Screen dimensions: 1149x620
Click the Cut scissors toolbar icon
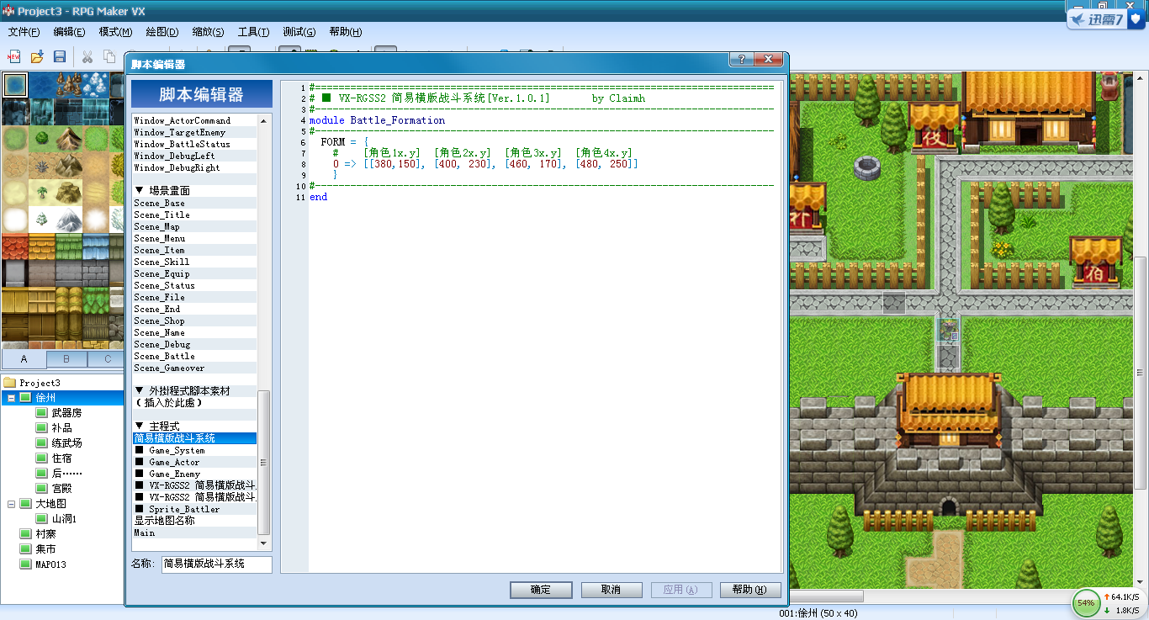tap(87, 56)
